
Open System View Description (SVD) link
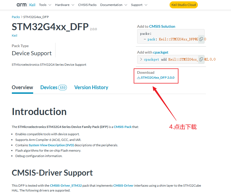[51, 145]
